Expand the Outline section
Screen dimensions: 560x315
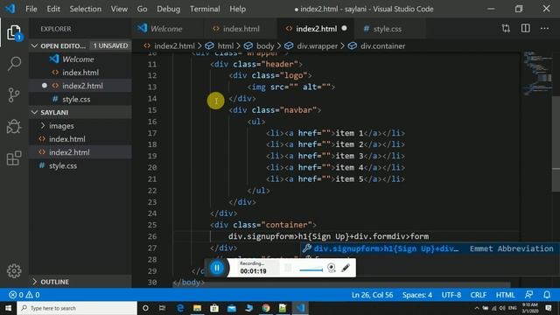click(80, 282)
